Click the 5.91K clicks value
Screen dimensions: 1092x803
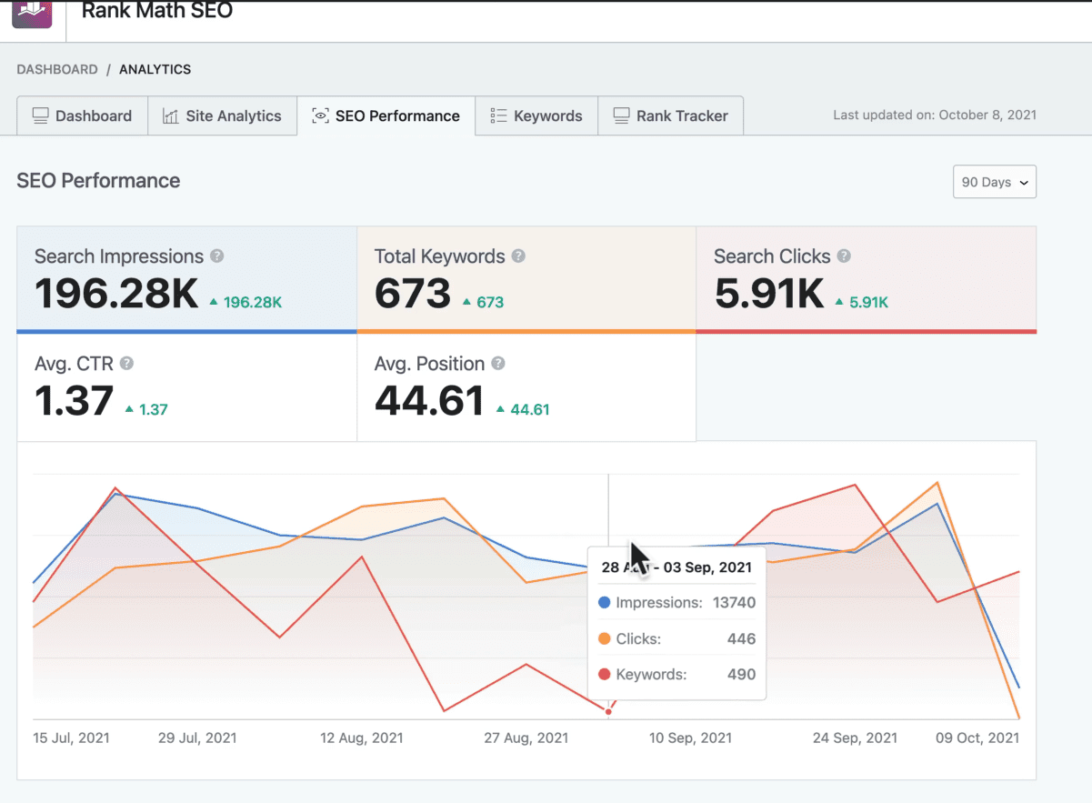[769, 294]
